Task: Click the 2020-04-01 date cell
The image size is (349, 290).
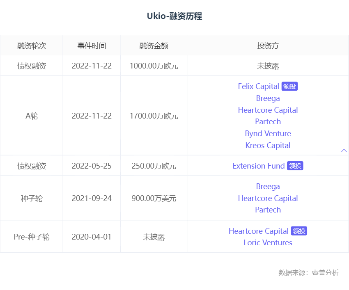Action: [92, 237]
